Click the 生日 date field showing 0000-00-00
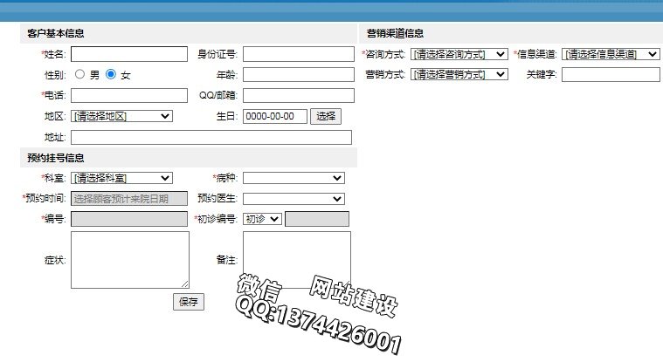Screen dimensions: 663x362 275,116
